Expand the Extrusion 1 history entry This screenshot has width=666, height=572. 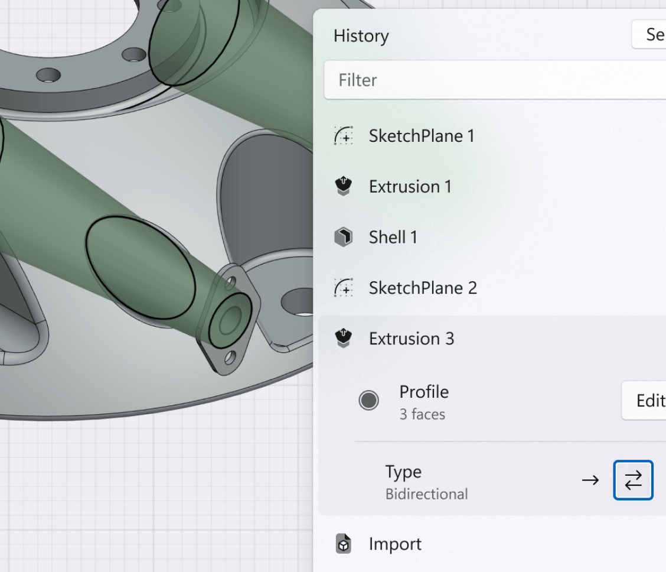coord(410,186)
